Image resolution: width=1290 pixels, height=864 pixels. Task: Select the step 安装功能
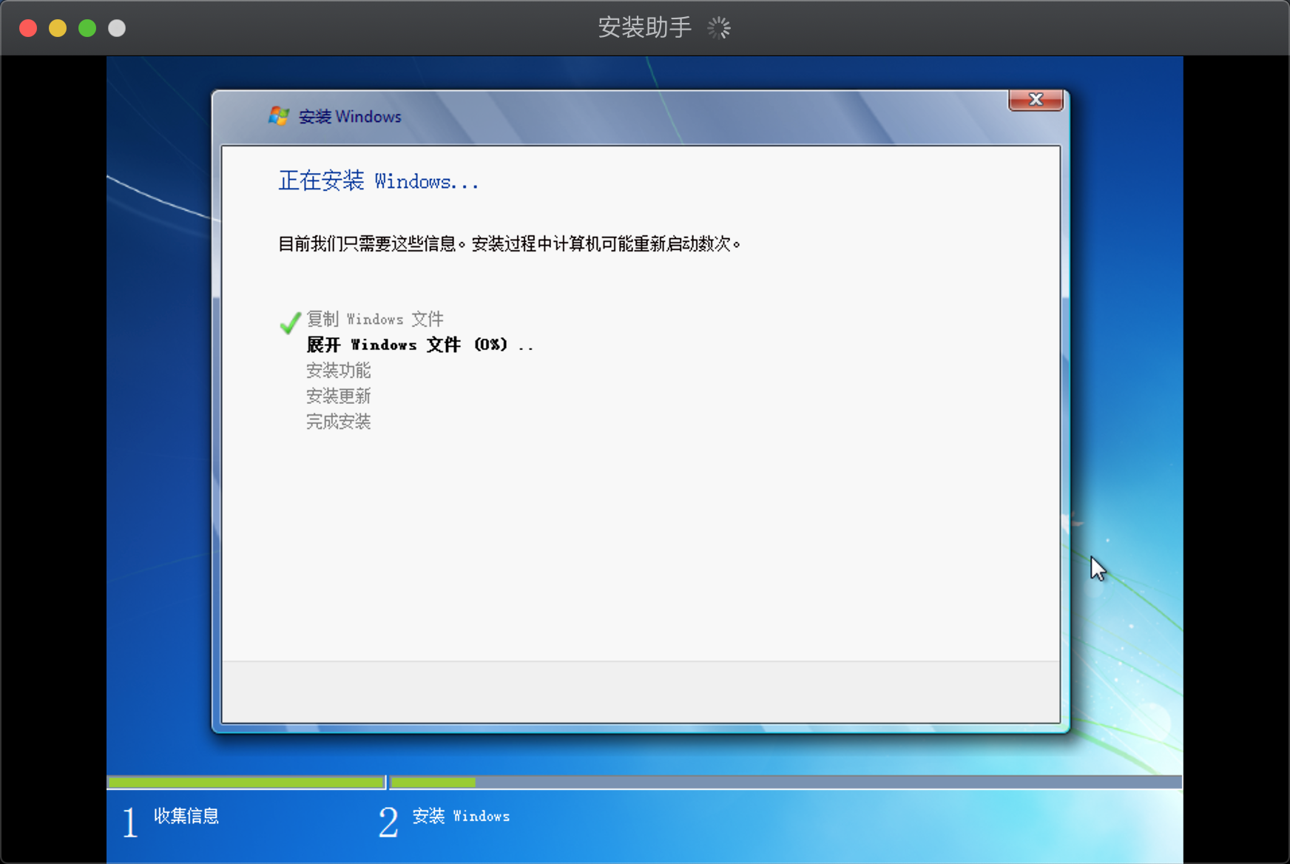pos(339,370)
